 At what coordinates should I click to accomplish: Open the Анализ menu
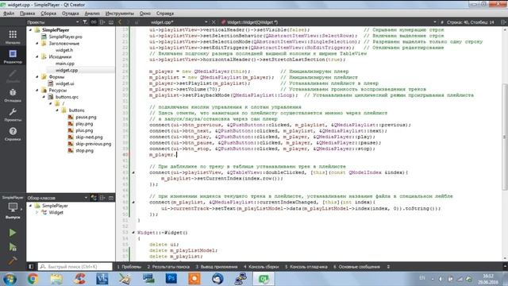click(92, 14)
